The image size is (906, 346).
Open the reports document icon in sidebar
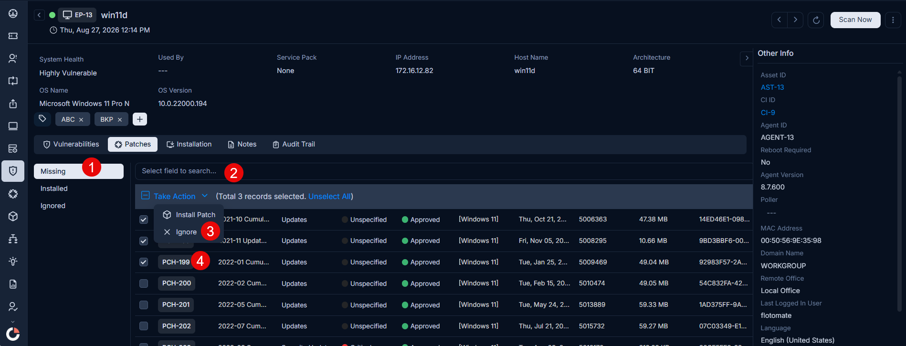13,284
